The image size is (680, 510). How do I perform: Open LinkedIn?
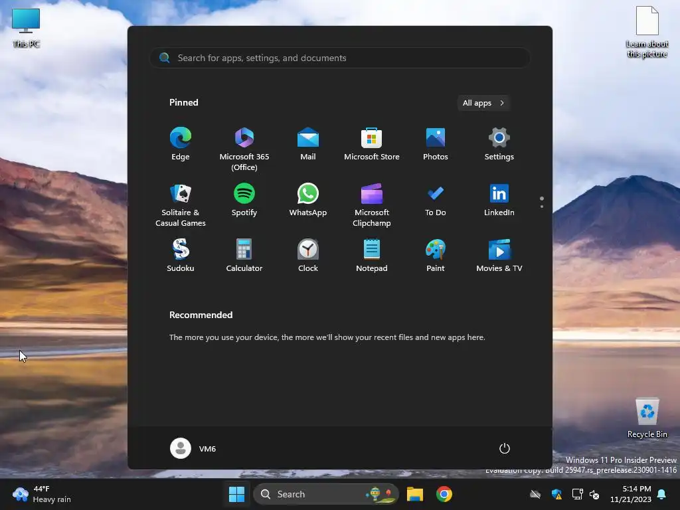(x=499, y=200)
